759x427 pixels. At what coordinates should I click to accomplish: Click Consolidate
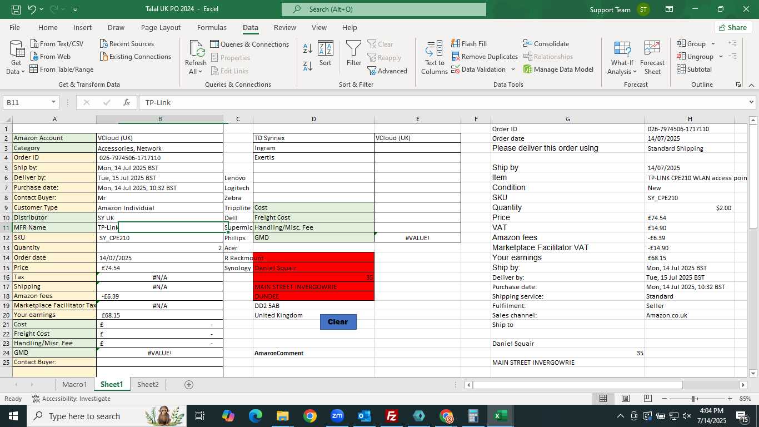(x=546, y=44)
